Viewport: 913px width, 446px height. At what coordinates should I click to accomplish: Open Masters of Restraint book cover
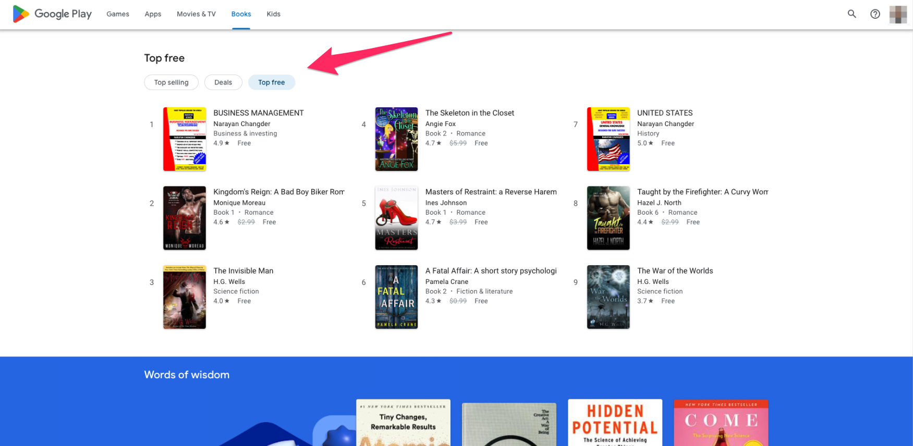pyautogui.click(x=396, y=218)
